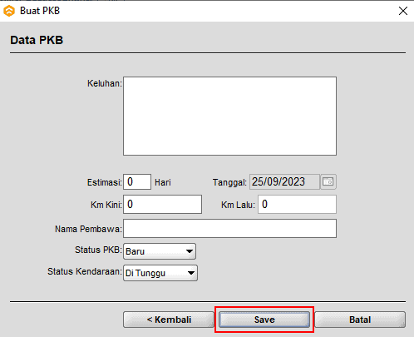
Task: Click the Data PKB heading
Action: pyautogui.click(x=37, y=40)
